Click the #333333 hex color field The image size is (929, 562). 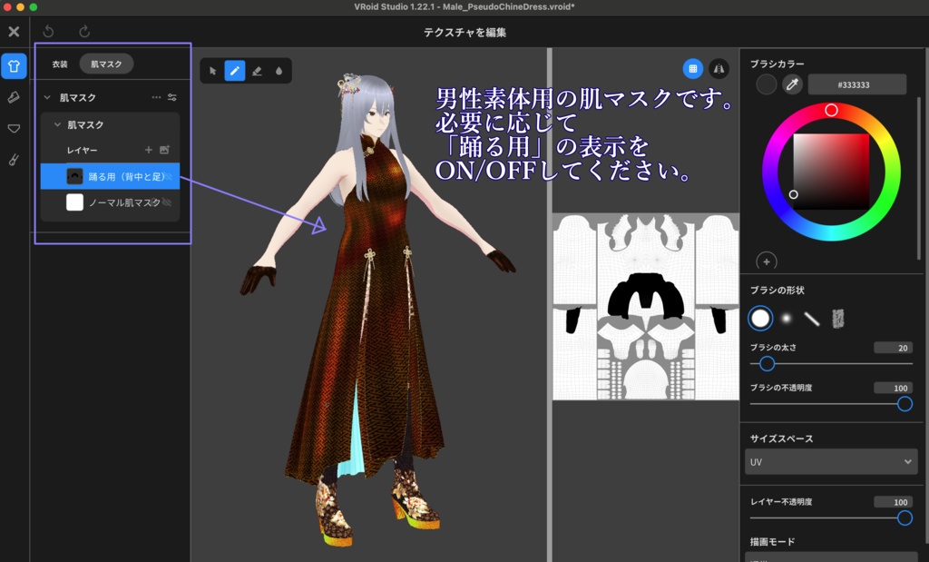click(x=856, y=84)
